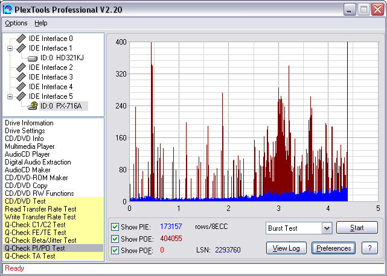Screen dimensions: 387x276
Task: Select Write Transfer Rate Test
Action: tap(53, 217)
